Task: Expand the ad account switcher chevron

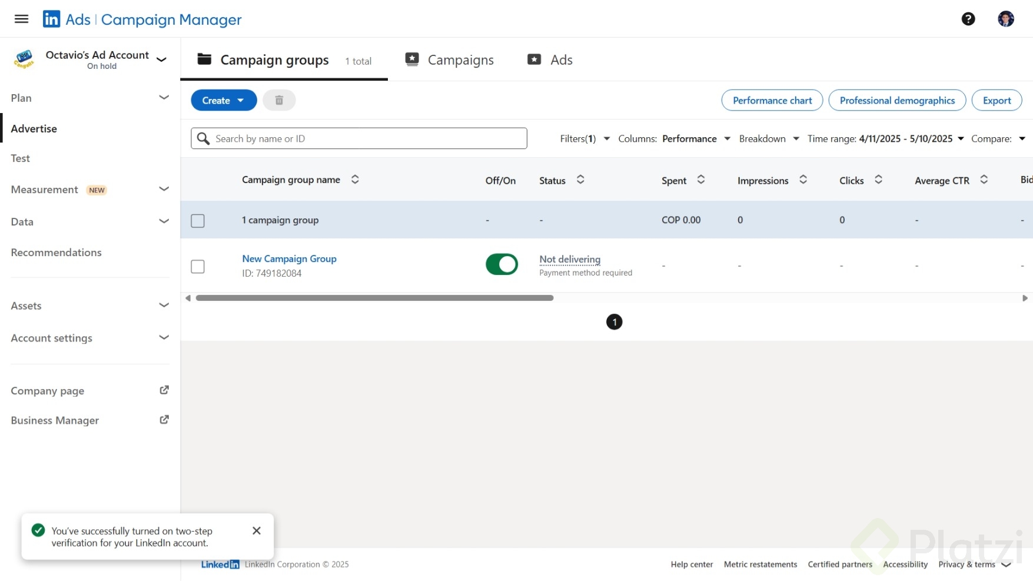Action: point(162,59)
